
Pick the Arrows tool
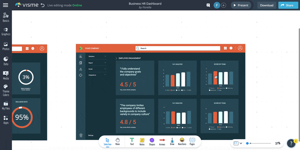[x=162, y=142]
